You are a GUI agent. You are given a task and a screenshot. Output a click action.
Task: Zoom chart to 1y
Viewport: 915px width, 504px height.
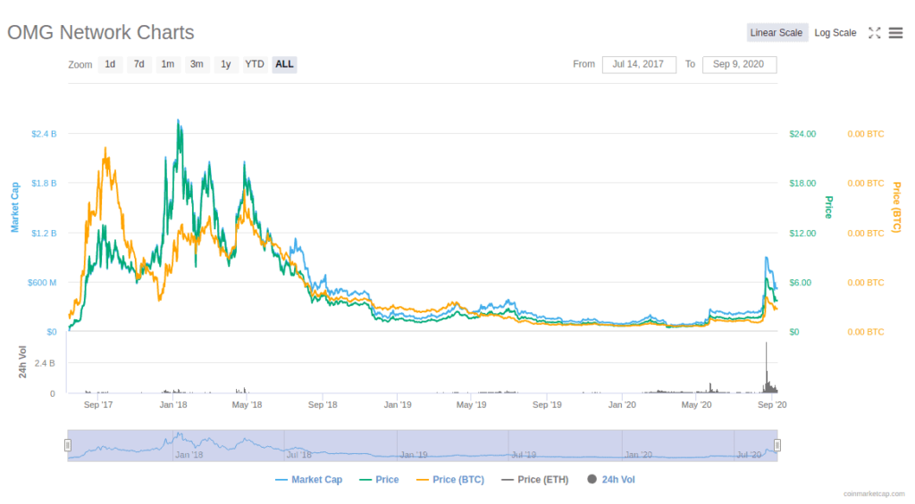[226, 64]
